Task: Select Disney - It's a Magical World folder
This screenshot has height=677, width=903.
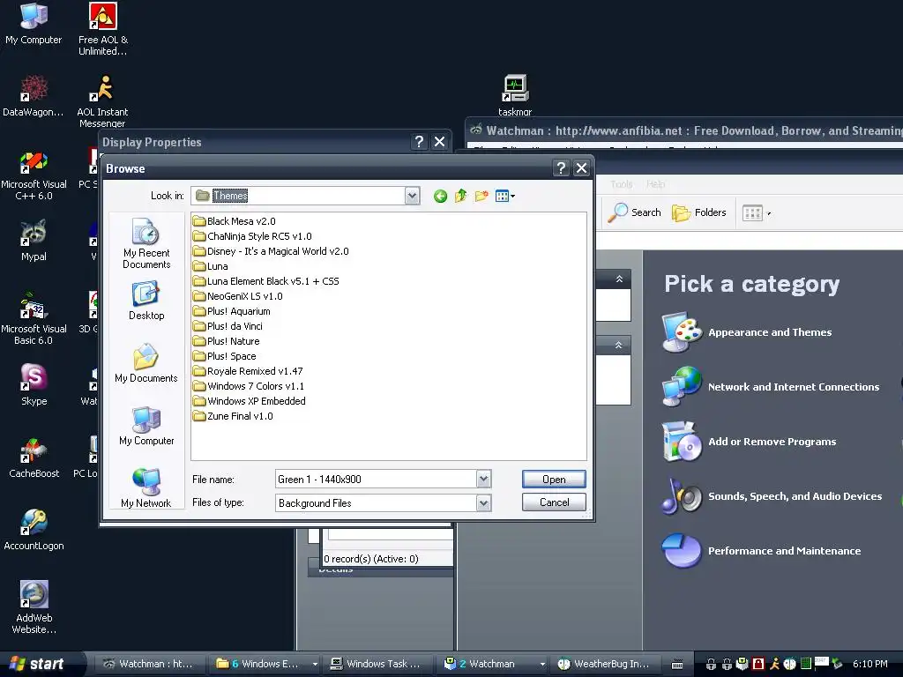Action: [x=271, y=251]
